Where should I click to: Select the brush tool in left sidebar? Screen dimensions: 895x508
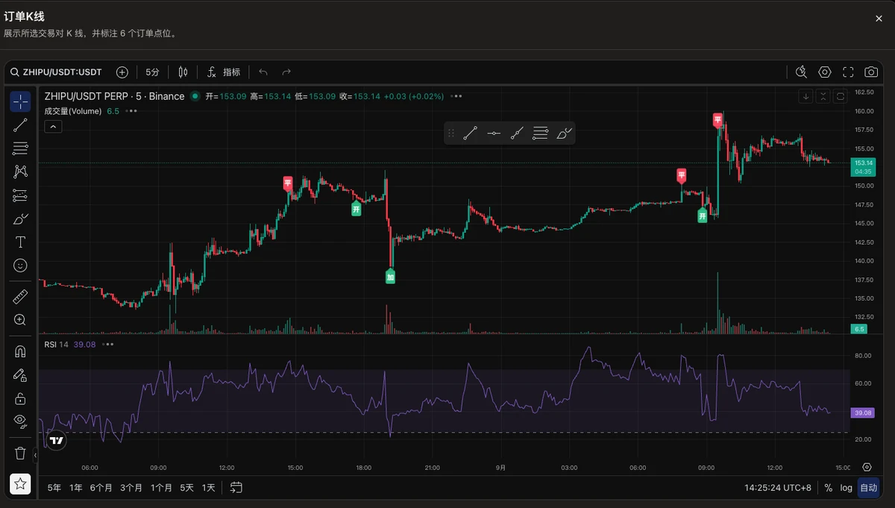tap(20, 219)
